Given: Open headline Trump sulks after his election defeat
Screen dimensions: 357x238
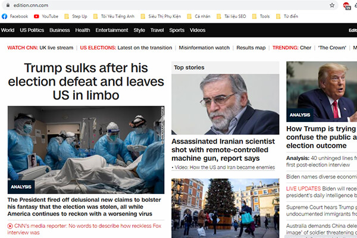Looking at the screenshot, I should tap(86, 82).
